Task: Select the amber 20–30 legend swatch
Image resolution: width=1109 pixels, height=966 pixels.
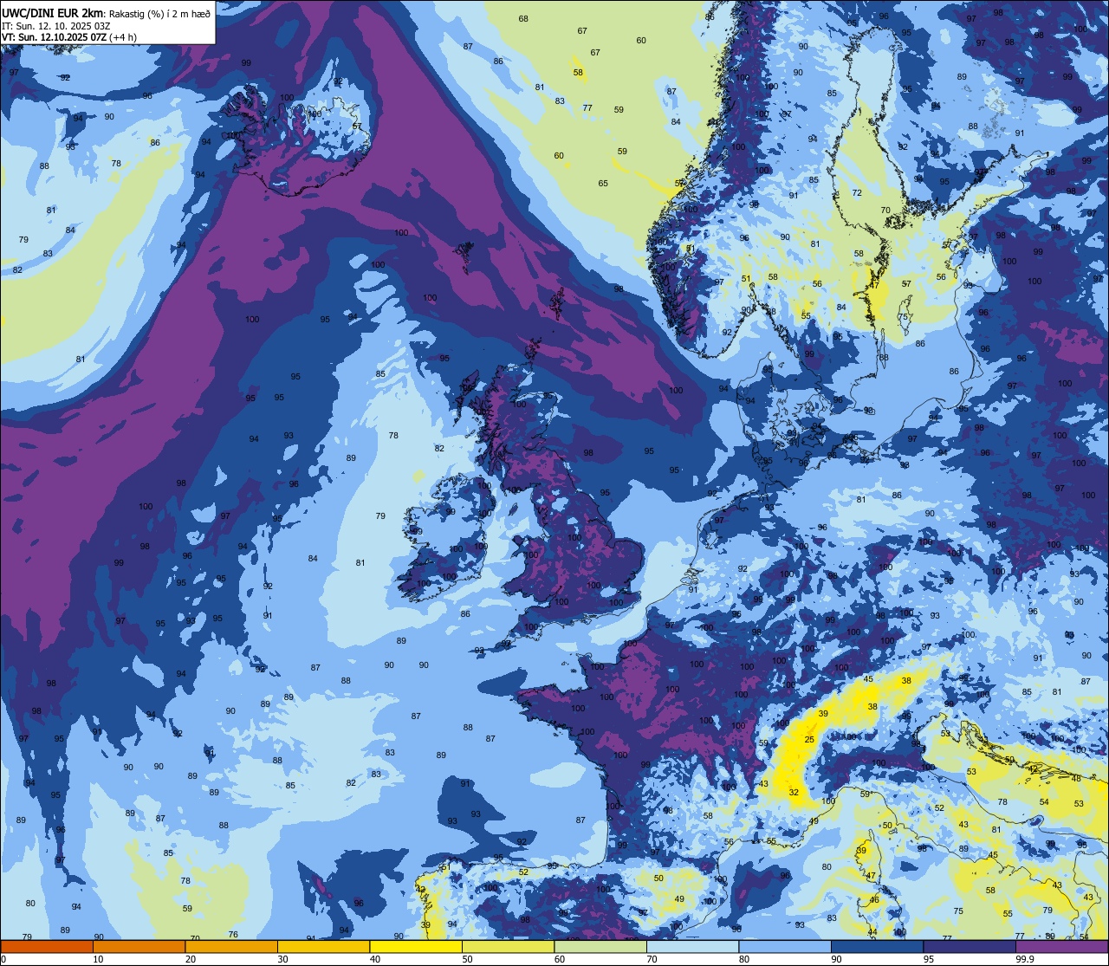Action: pos(231,947)
